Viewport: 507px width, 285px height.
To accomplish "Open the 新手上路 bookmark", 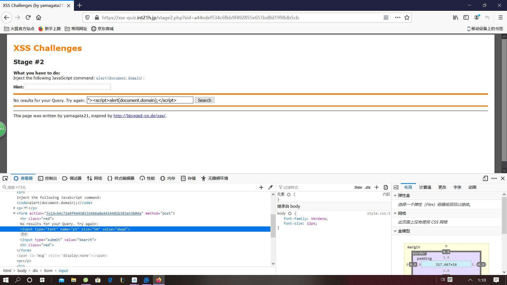I will 50,29.
